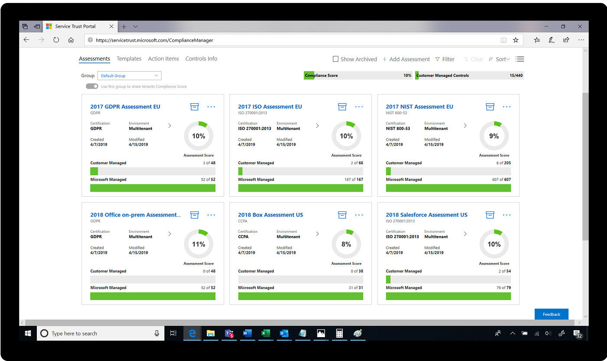Open the Action Items tab
This screenshot has width=607, height=361.
(x=163, y=59)
